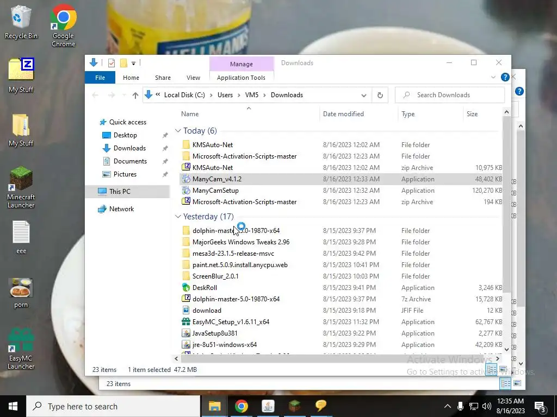Open the Application Tools tab
557x417 pixels.
pyautogui.click(x=241, y=78)
